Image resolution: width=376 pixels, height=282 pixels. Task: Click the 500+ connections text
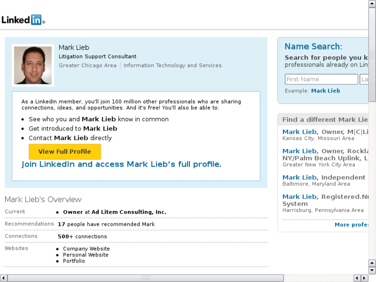click(x=82, y=236)
